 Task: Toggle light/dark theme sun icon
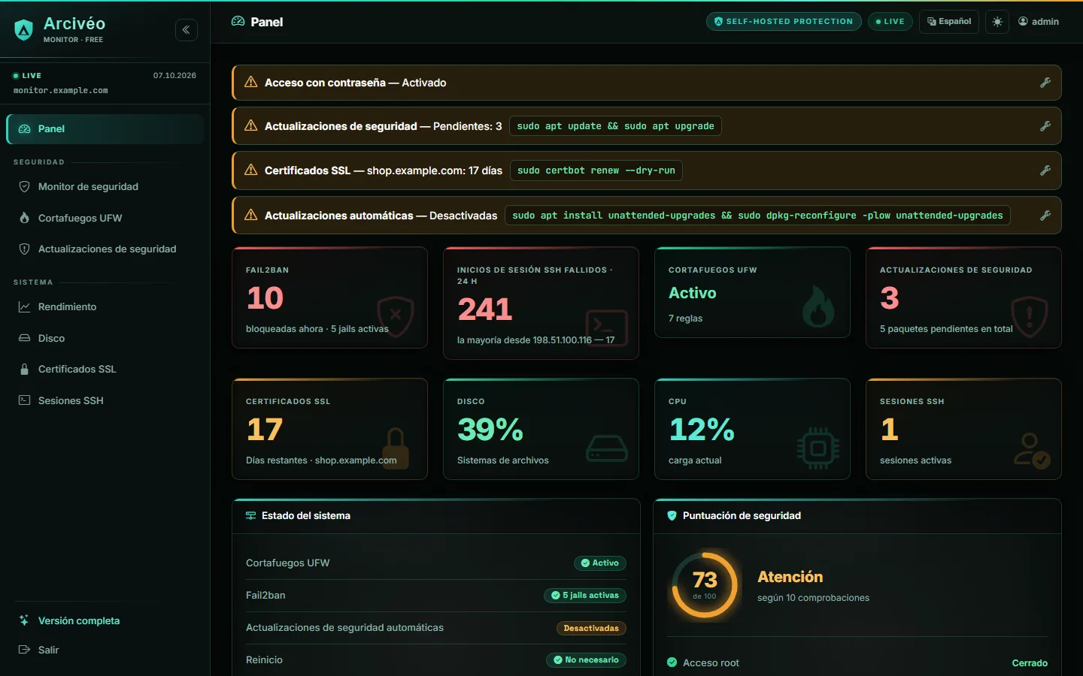point(997,22)
